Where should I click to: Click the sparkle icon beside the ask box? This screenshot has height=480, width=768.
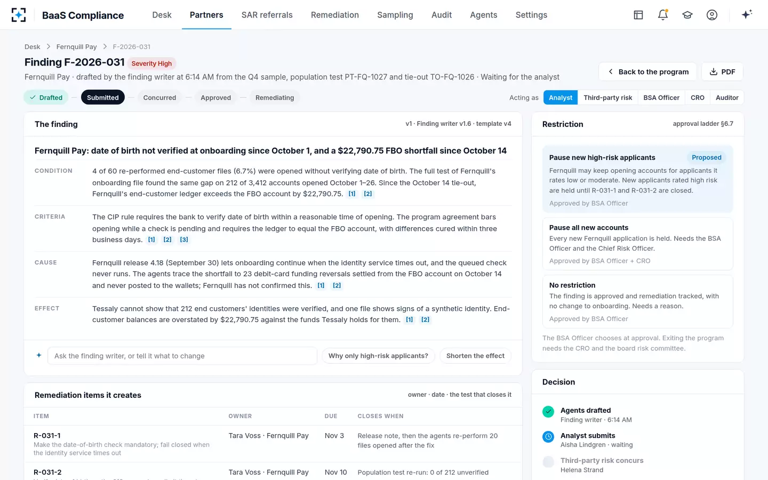[x=39, y=355]
